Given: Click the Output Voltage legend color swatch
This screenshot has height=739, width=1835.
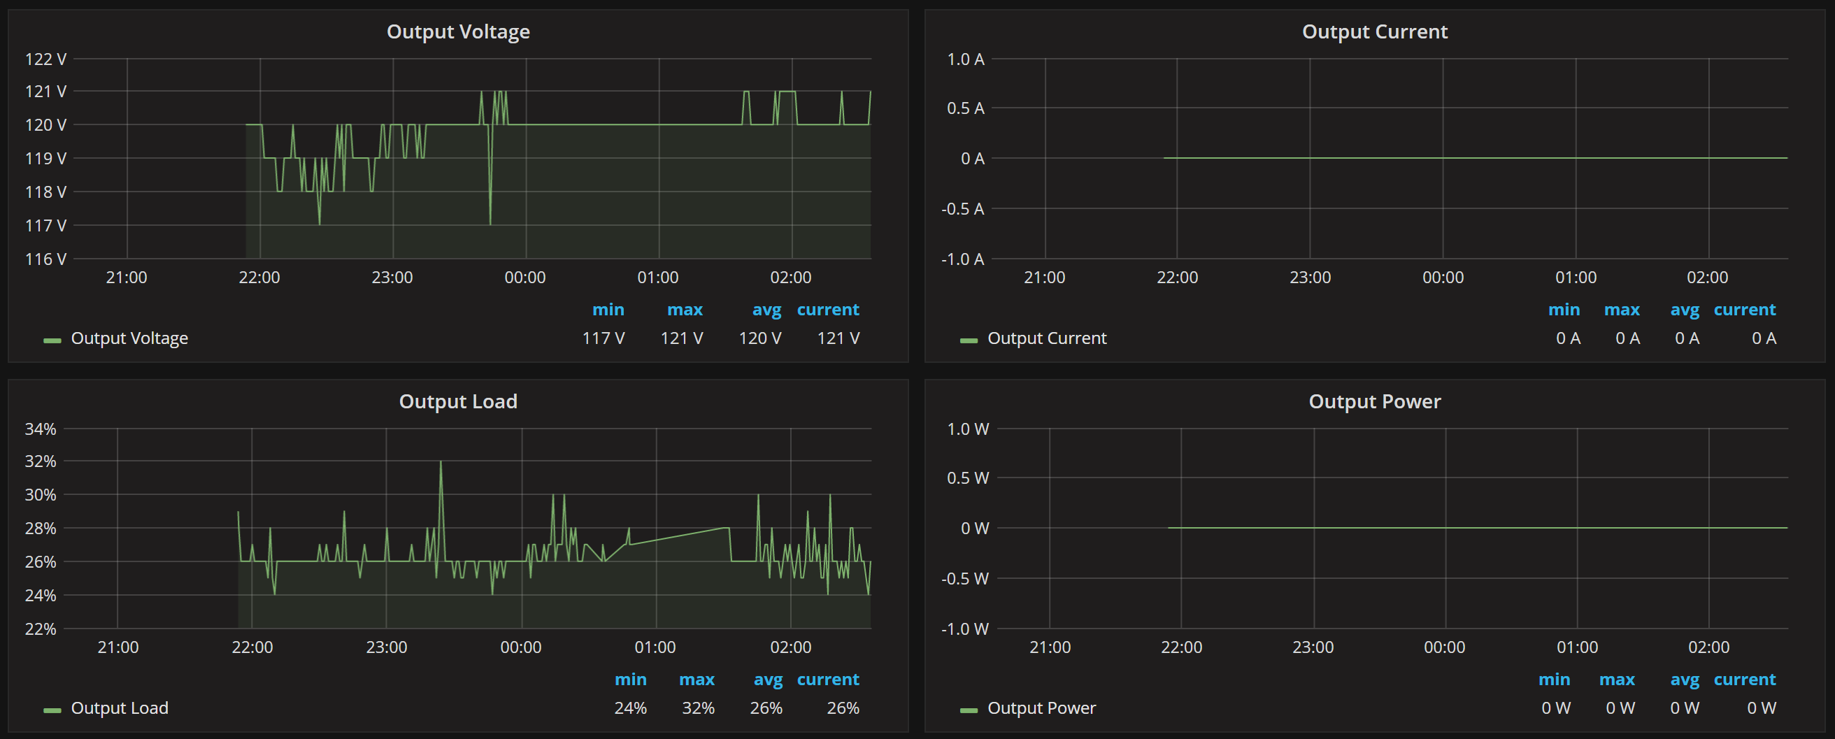Looking at the screenshot, I should (52, 340).
